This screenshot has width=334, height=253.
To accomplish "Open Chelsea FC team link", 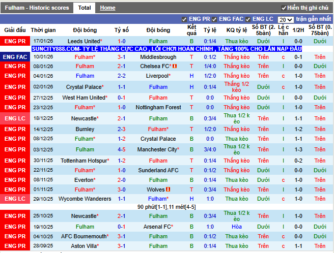I will point(155,67).
